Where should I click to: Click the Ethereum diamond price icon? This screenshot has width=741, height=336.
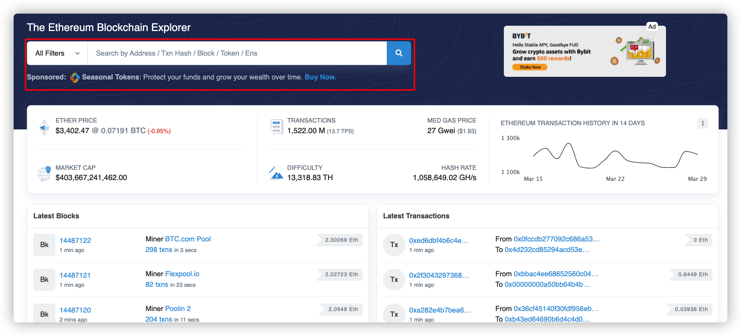(44, 127)
